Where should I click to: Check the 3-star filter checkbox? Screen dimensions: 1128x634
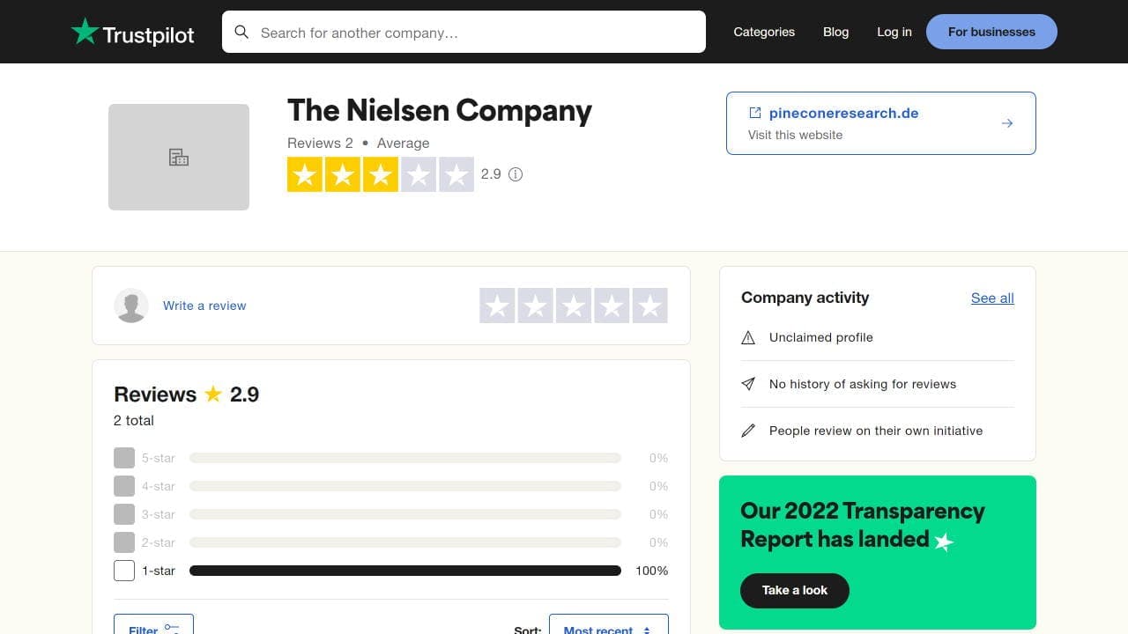(124, 514)
